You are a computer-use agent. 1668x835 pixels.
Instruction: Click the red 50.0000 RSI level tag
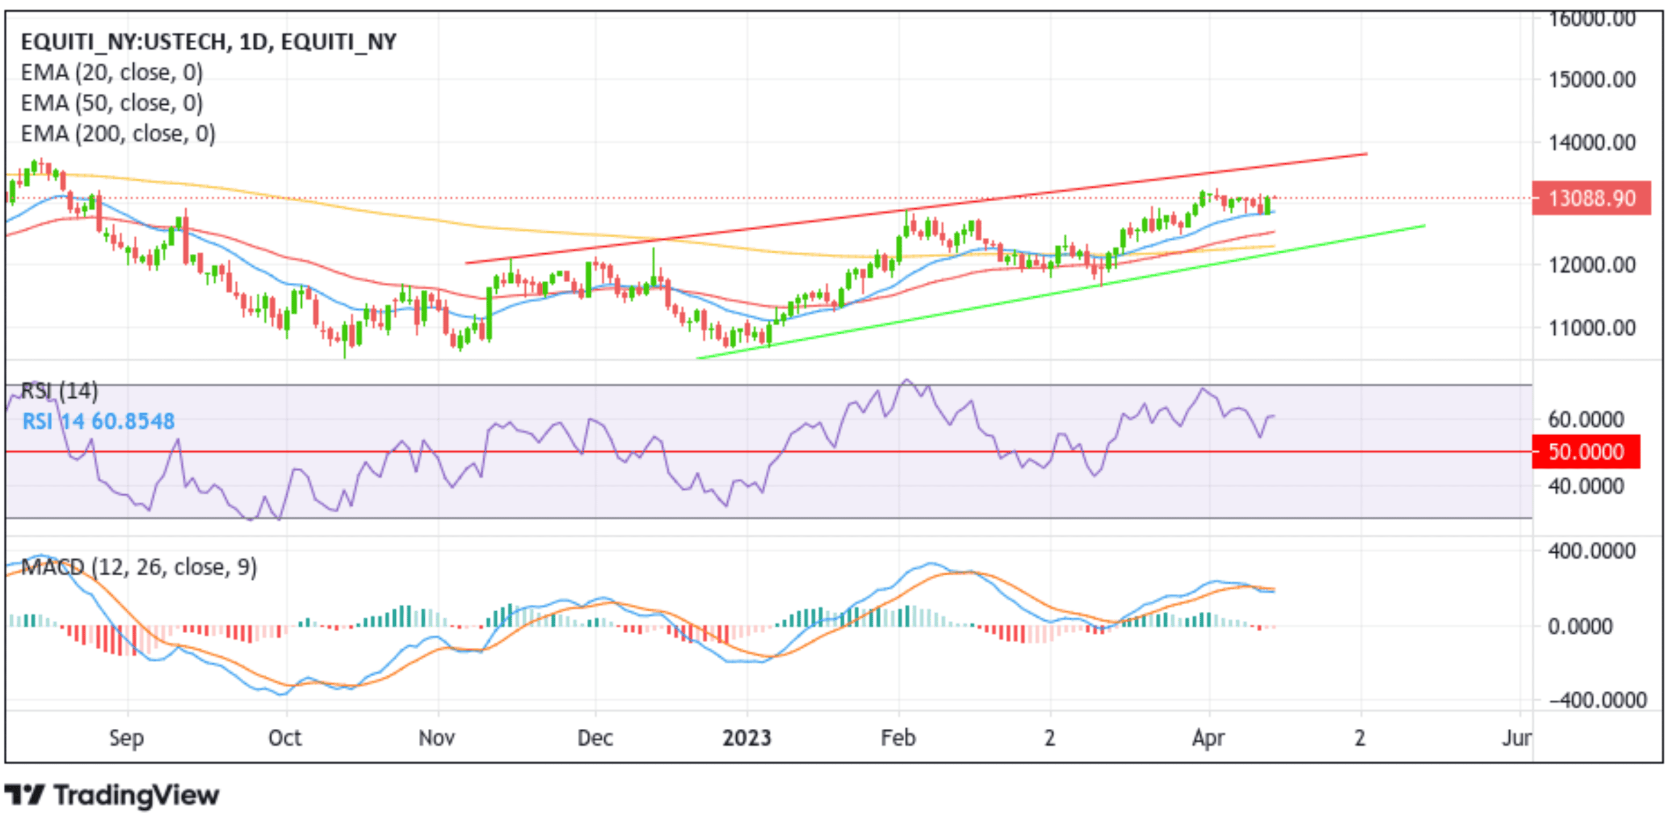pyautogui.click(x=1586, y=451)
